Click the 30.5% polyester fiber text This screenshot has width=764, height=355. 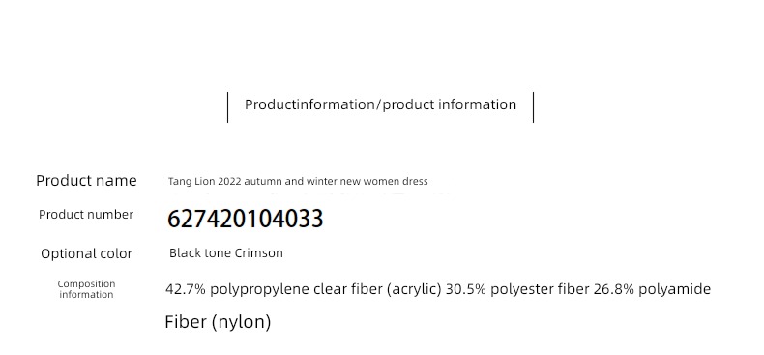click(517, 289)
